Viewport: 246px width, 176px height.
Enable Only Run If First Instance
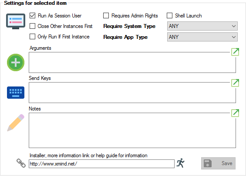33,37
